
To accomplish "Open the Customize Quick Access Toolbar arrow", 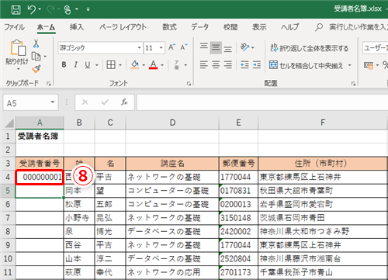I will tap(88, 9).
